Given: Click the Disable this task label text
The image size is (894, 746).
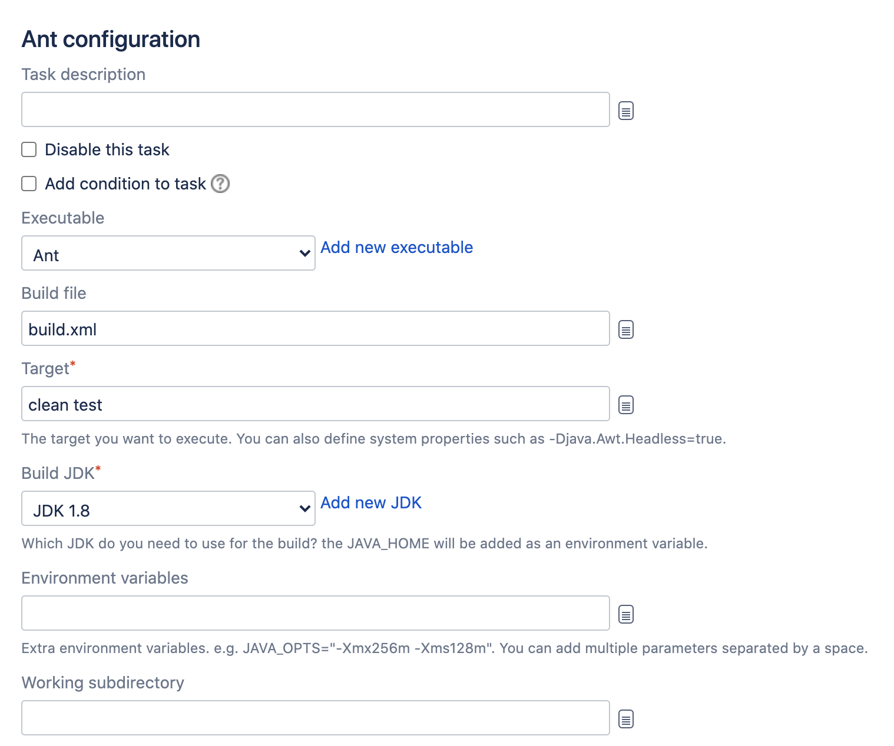Looking at the screenshot, I should (x=107, y=150).
